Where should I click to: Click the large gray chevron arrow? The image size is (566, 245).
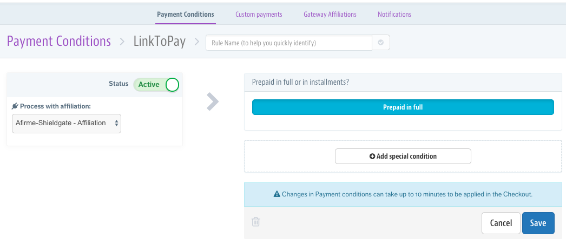coord(213,101)
